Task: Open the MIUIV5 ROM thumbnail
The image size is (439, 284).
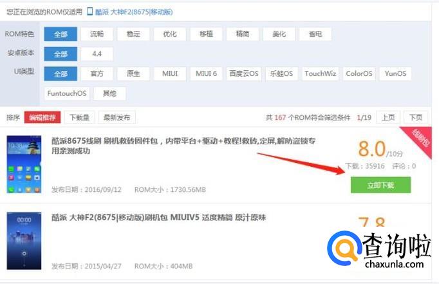Action: pos(24,241)
